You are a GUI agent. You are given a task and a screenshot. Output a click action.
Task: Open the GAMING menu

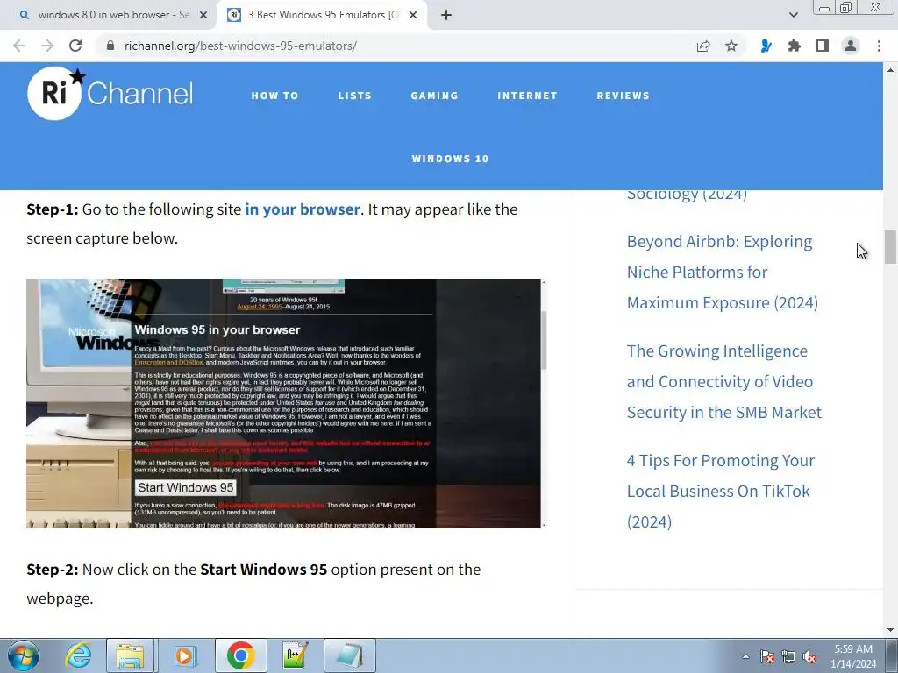click(x=434, y=96)
